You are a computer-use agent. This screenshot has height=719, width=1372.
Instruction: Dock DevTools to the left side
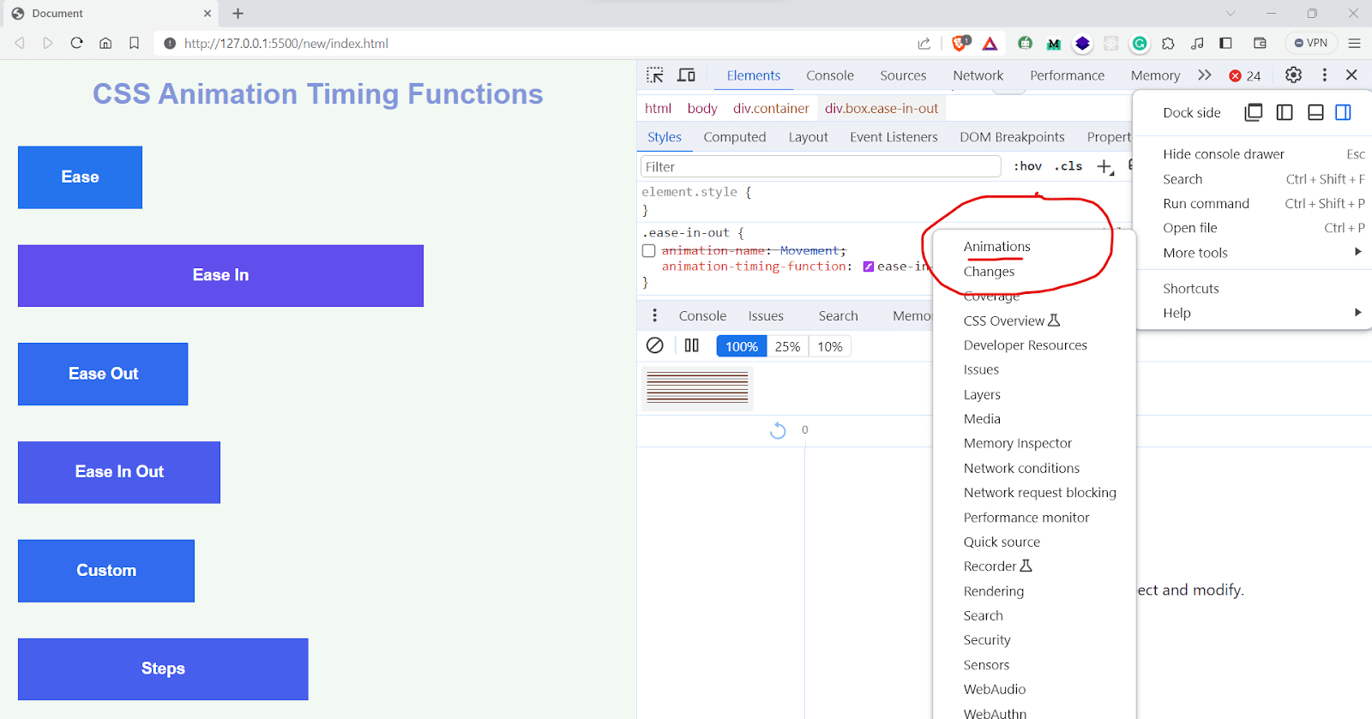click(1285, 112)
